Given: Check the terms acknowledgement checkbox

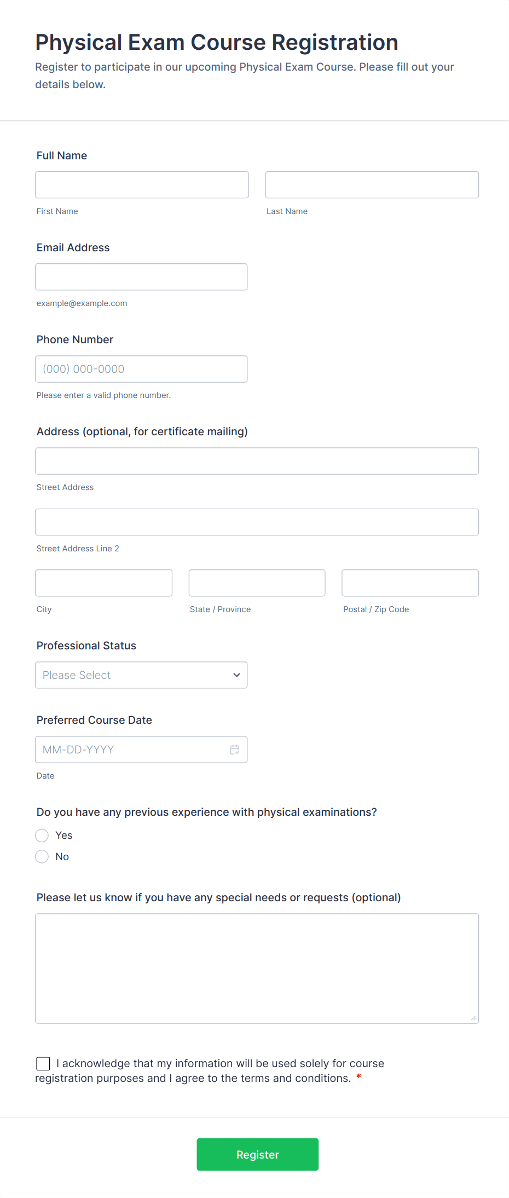Looking at the screenshot, I should (x=43, y=1063).
